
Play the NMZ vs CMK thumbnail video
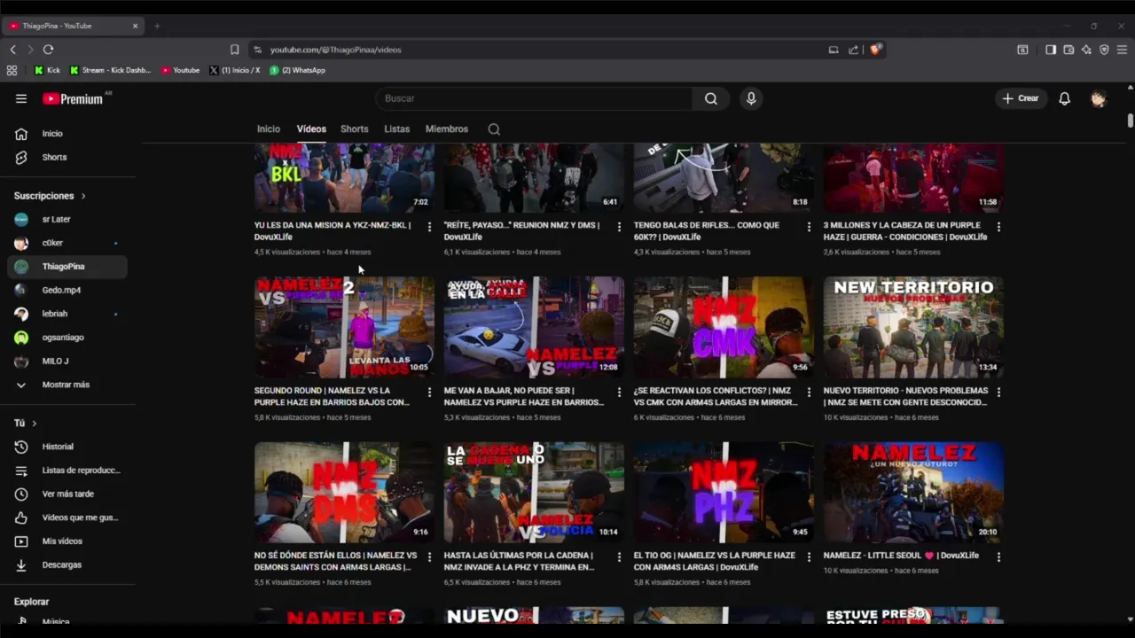tap(723, 327)
